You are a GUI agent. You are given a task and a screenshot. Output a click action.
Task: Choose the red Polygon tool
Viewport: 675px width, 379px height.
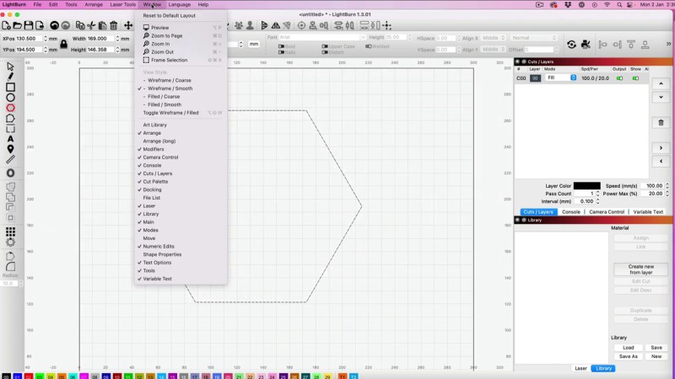click(10, 108)
